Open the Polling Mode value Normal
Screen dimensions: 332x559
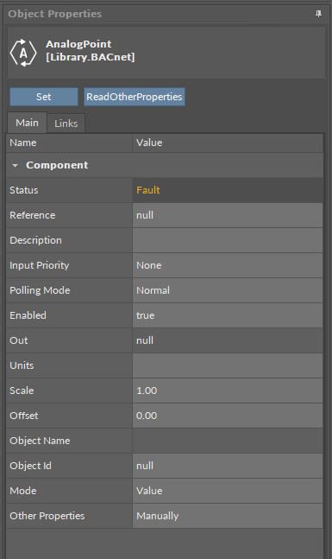tap(228, 290)
